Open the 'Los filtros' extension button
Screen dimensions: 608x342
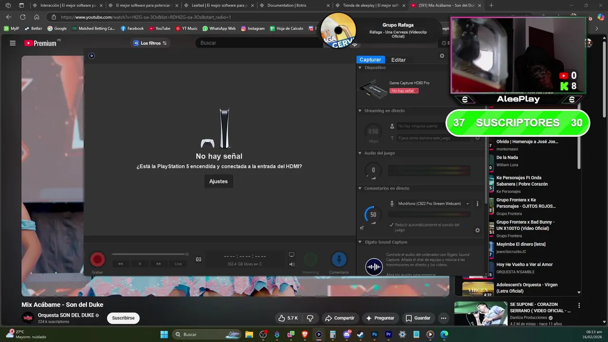click(150, 43)
